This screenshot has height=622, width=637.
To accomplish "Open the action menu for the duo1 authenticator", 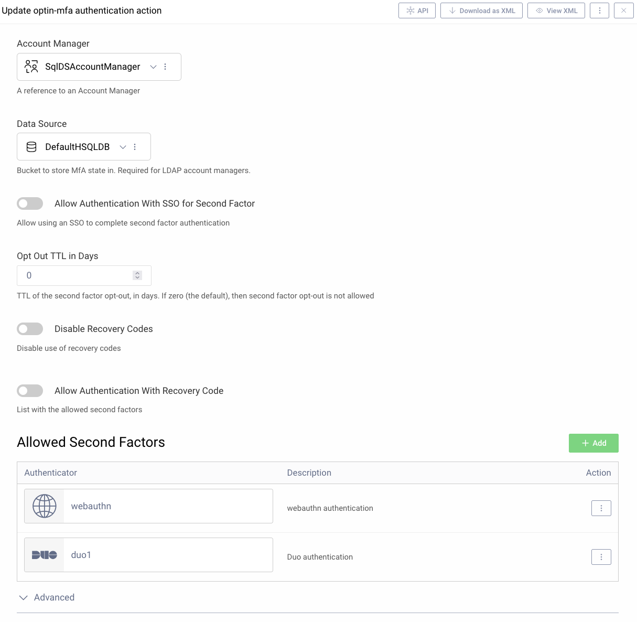I will (x=601, y=556).
